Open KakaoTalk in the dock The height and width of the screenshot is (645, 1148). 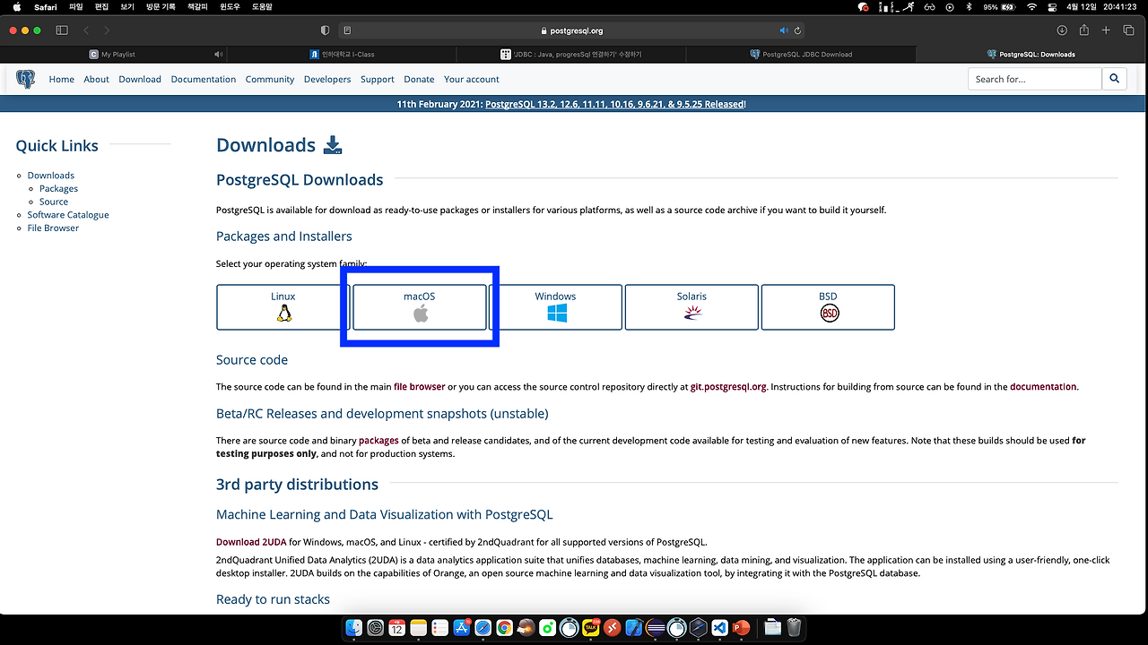(591, 628)
